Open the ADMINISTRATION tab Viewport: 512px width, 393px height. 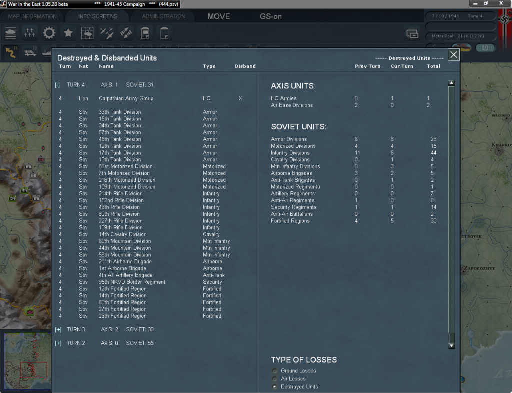point(163,16)
